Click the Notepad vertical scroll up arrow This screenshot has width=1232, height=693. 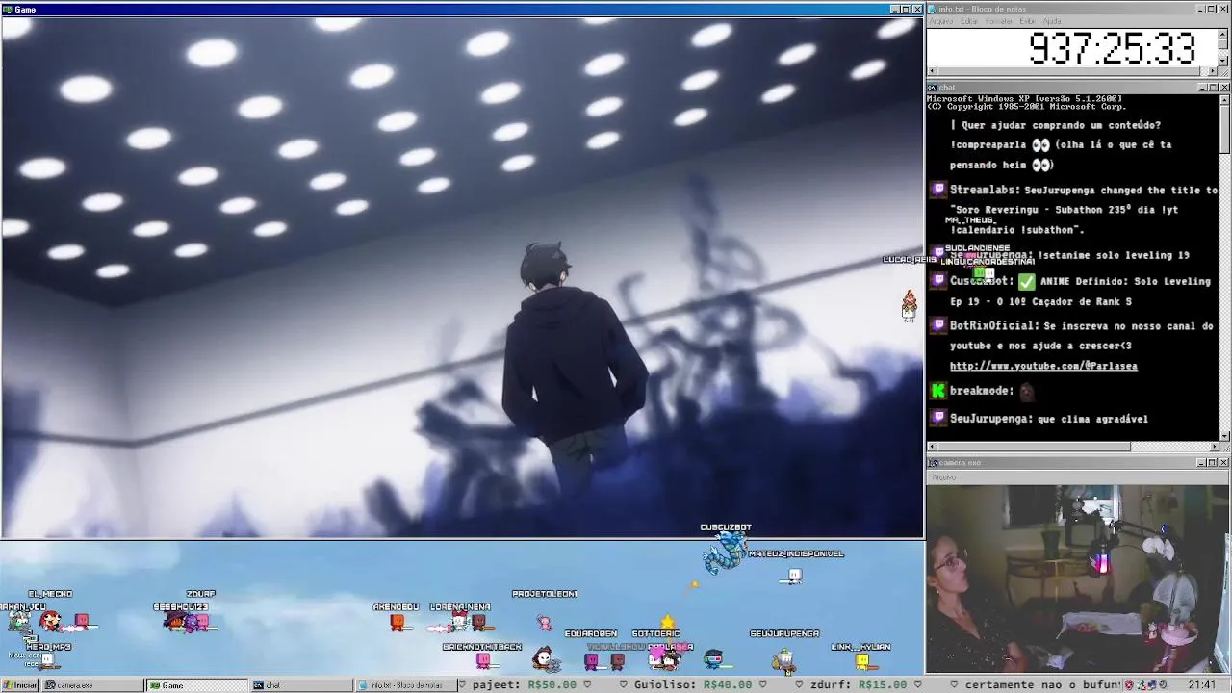(x=1223, y=35)
